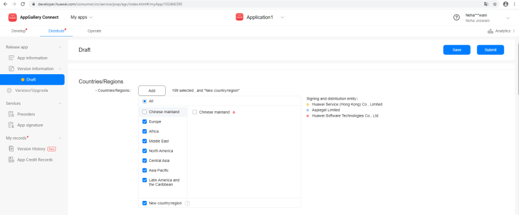Click the Version information sidebar icon

pyautogui.click(x=11, y=69)
